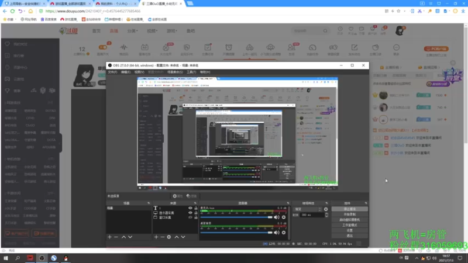Toggle lock on 窗口采集 source

pos(196,217)
